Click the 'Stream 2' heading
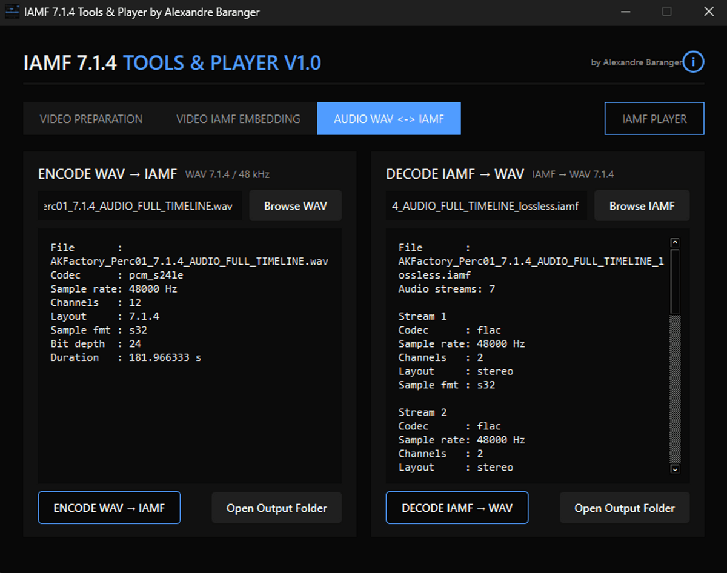The image size is (727, 573). click(x=422, y=412)
